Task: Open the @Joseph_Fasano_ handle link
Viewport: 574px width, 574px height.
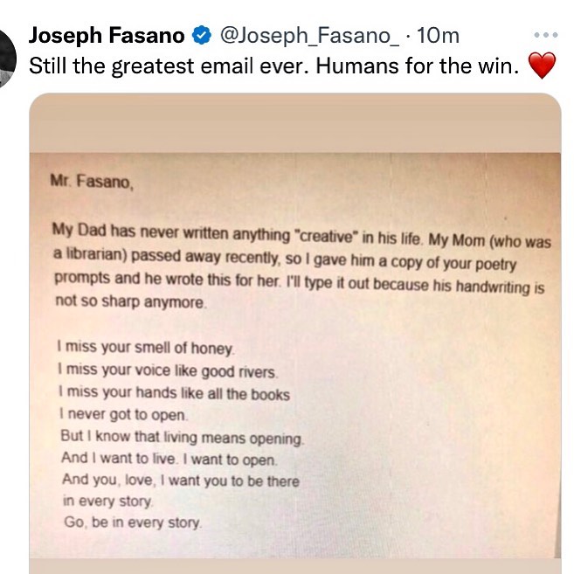Action: click(x=309, y=36)
